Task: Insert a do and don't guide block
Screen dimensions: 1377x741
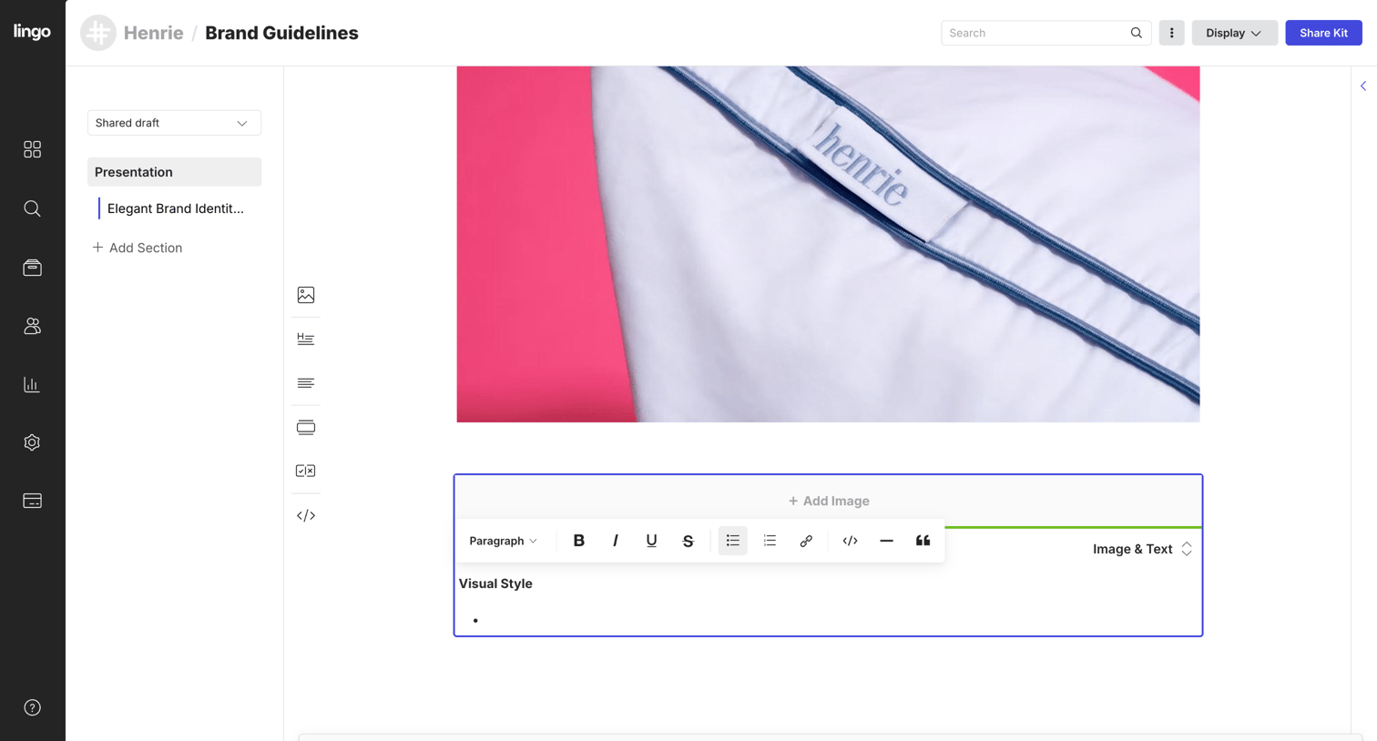Action: (x=306, y=471)
